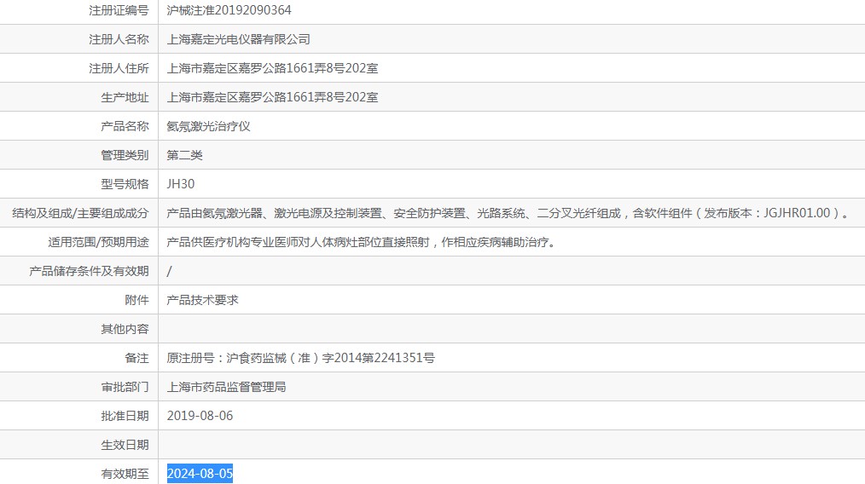Click the 产品名称 label

[x=125, y=126]
